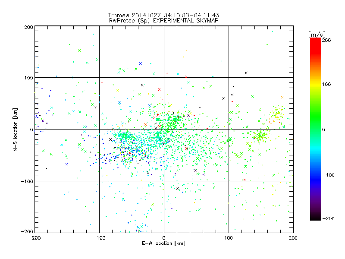
Task: Click the rainbow velocity colorbar
Action: click(316, 129)
